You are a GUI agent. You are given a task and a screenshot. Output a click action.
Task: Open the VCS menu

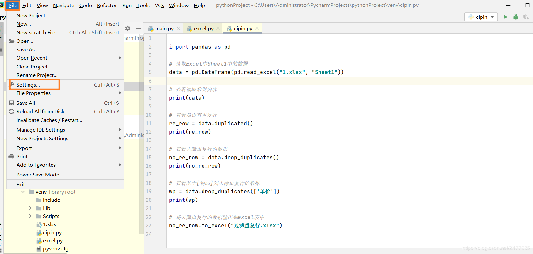[x=159, y=5]
